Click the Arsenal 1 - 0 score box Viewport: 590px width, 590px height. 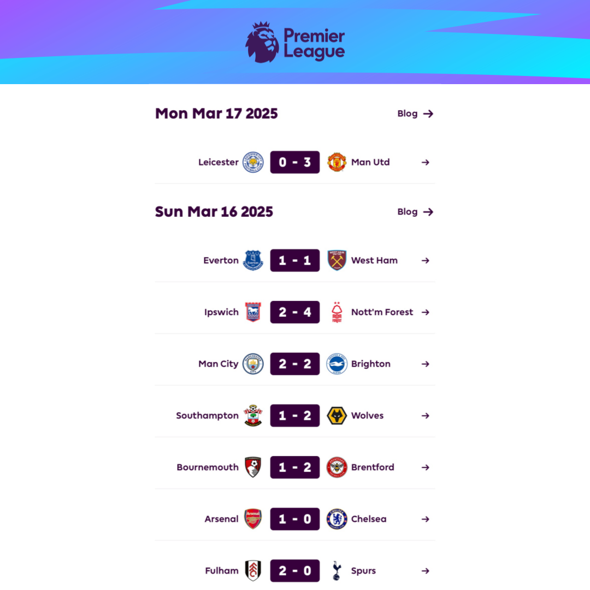(x=294, y=519)
